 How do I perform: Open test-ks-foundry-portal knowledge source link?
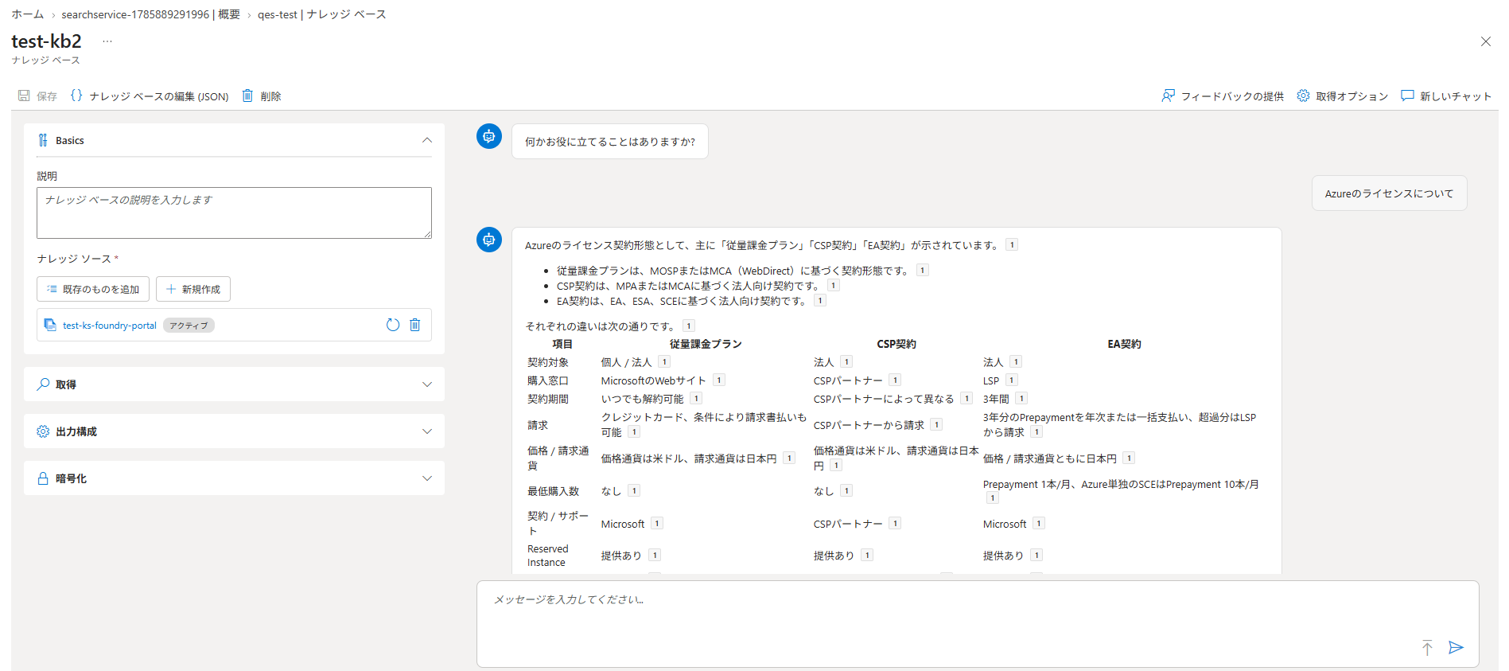(110, 326)
